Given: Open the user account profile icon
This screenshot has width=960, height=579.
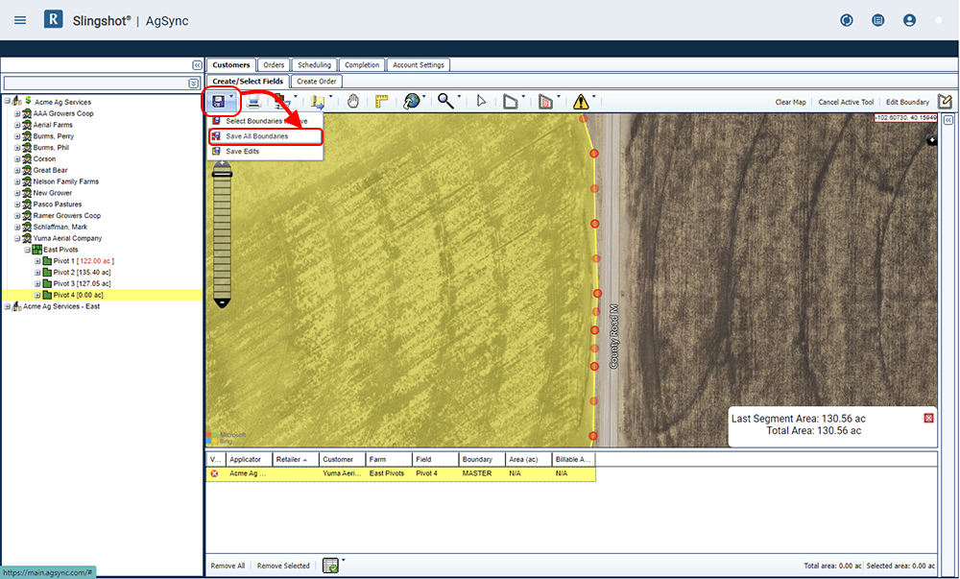Looking at the screenshot, I should click(x=910, y=20).
